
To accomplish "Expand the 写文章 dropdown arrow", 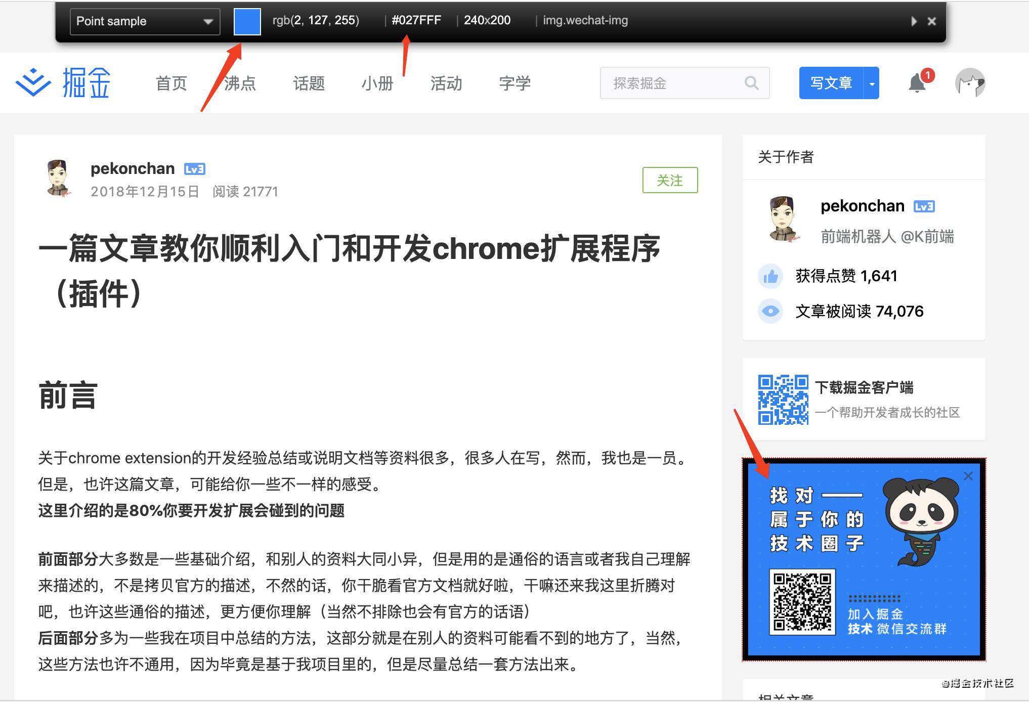I will pyautogui.click(x=872, y=83).
